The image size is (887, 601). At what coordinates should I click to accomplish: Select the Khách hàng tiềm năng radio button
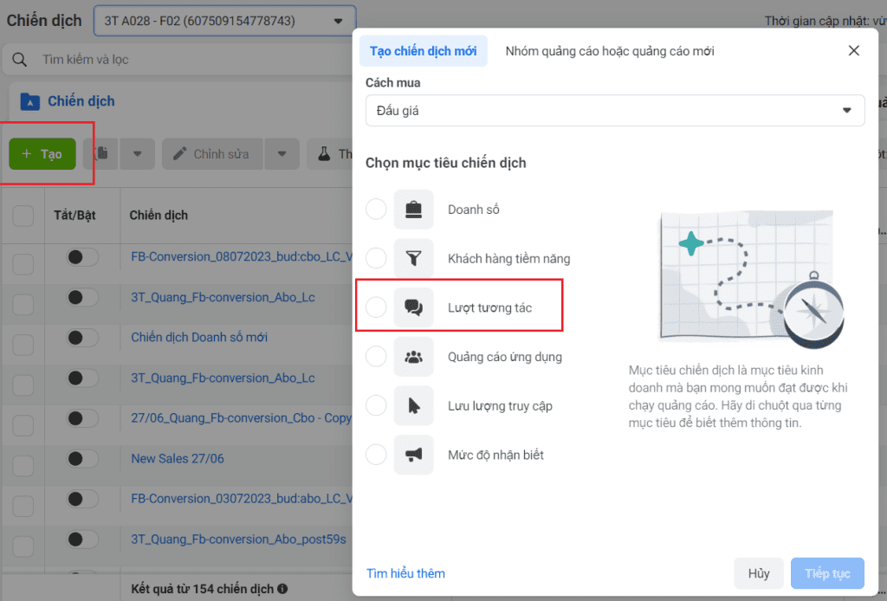click(376, 258)
